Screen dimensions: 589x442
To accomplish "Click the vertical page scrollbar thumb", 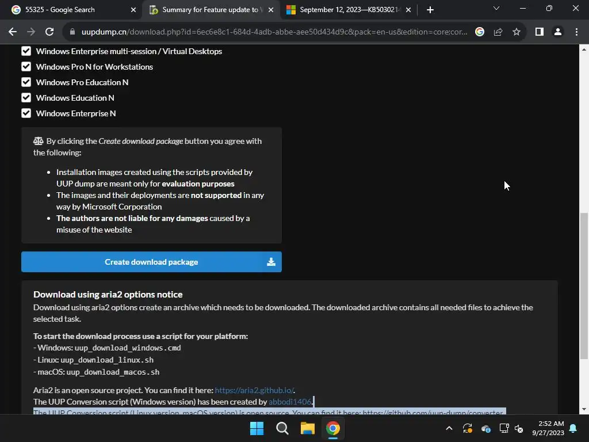I will [x=584, y=285].
